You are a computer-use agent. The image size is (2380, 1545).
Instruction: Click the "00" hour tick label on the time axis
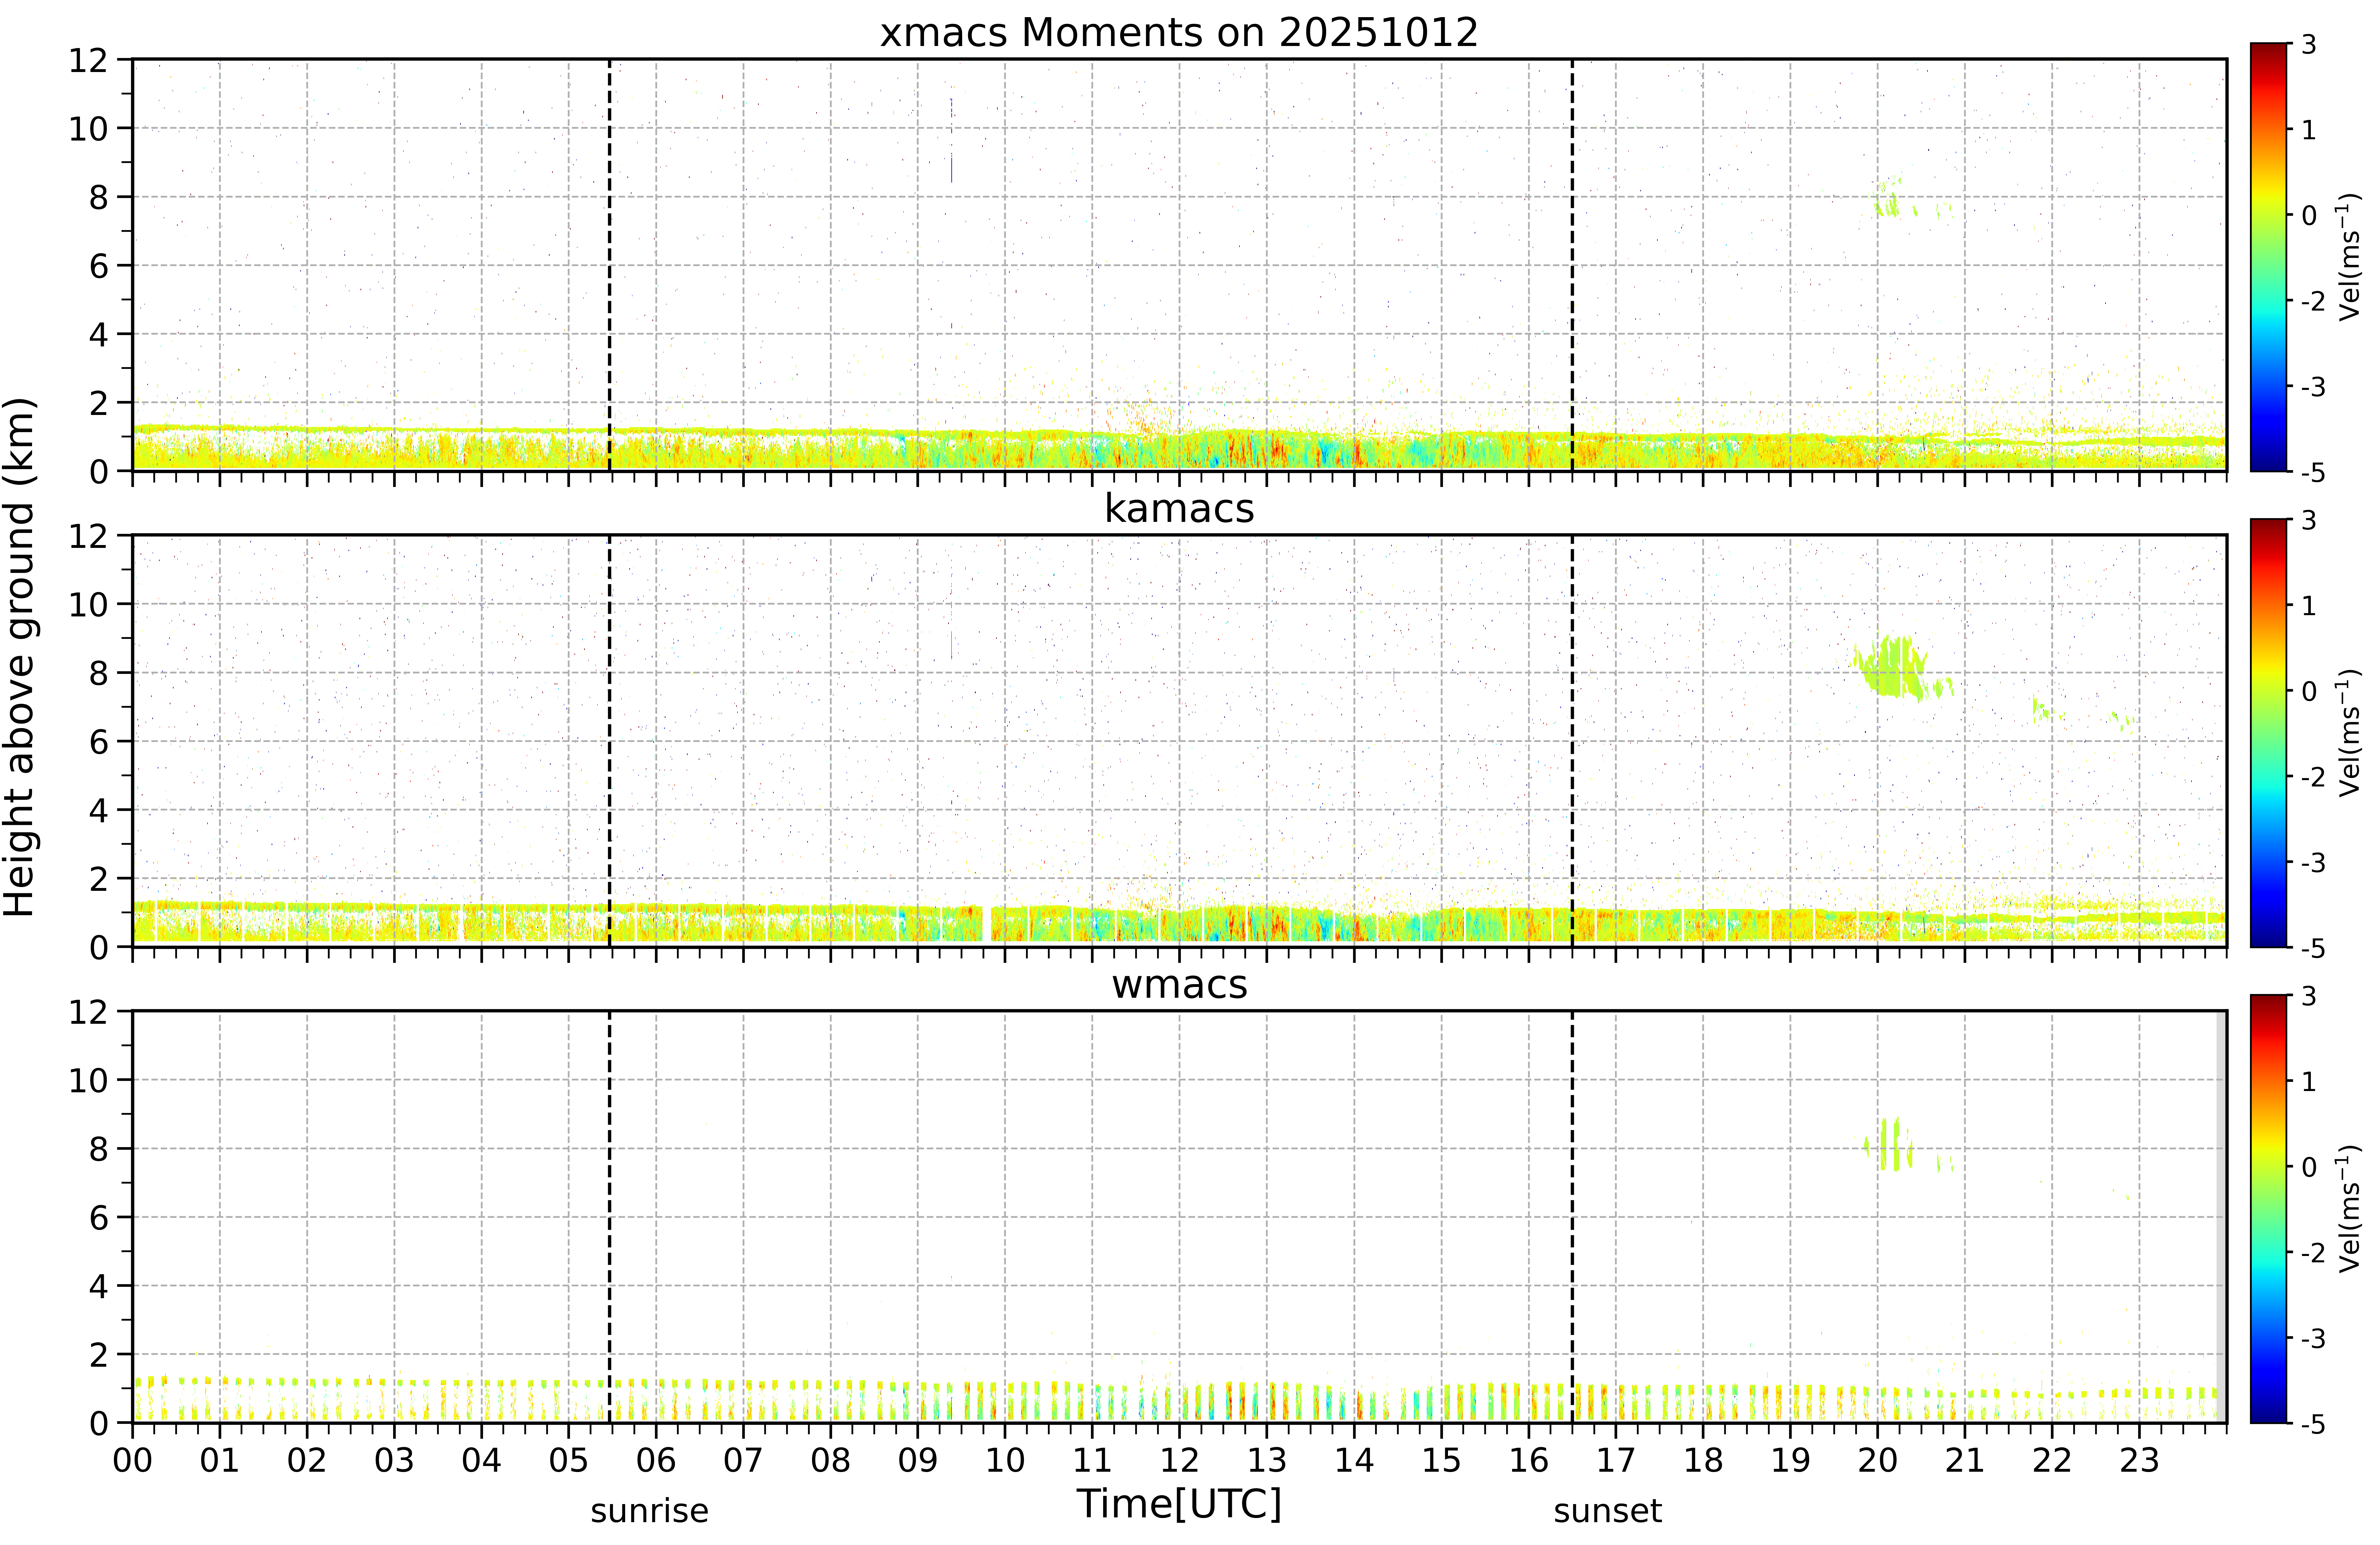[x=132, y=1461]
